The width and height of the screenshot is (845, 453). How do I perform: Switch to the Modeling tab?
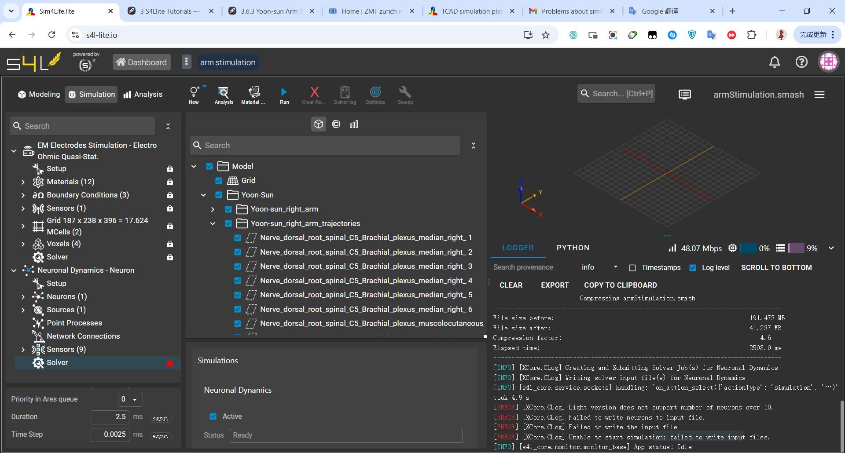(x=39, y=95)
